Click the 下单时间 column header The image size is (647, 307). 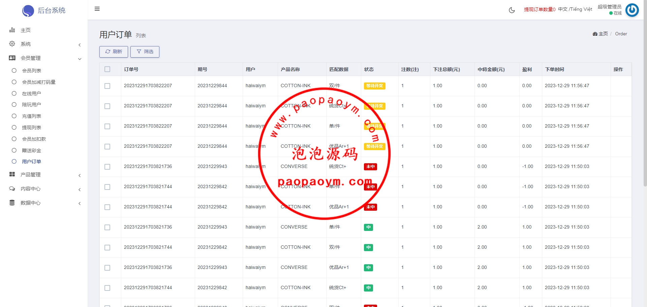[x=554, y=69]
